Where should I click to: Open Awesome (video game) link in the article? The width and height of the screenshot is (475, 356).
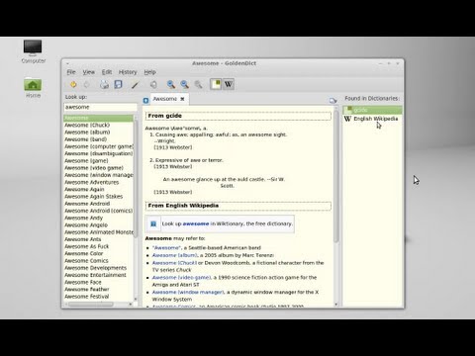pyautogui.click(x=181, y=278)
